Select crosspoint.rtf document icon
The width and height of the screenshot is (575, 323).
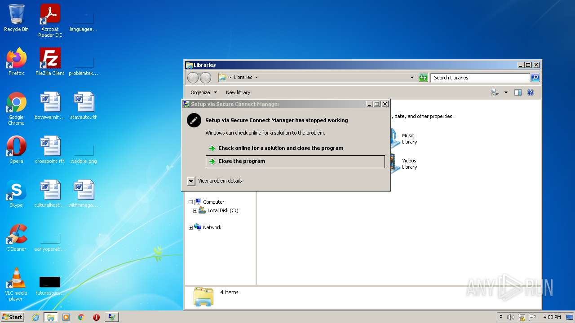50,150
